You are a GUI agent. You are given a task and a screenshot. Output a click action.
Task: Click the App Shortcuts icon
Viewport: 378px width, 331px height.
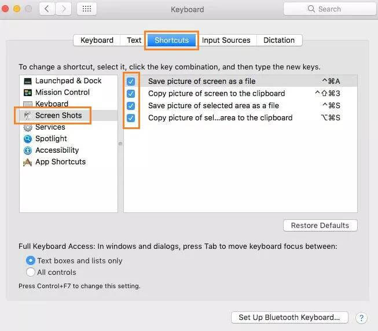point(27,162)
